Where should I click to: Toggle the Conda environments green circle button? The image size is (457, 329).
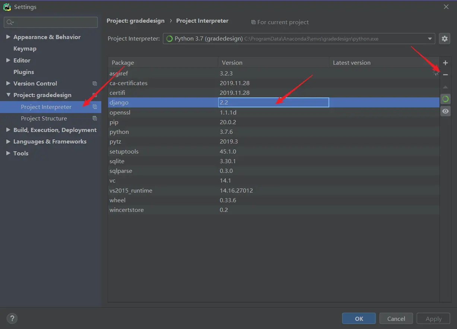445,99
